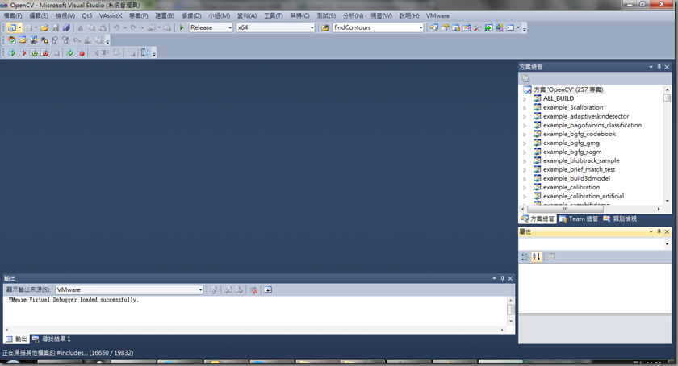Click the VMware red record circle icon
The height and width of the screenshot is (366, 678).
click(81, 52)
